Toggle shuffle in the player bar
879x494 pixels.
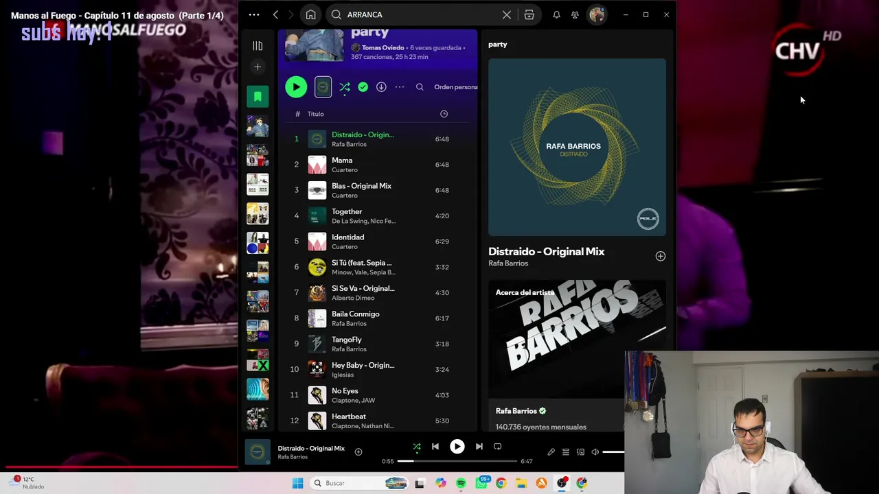coord(417,447)
